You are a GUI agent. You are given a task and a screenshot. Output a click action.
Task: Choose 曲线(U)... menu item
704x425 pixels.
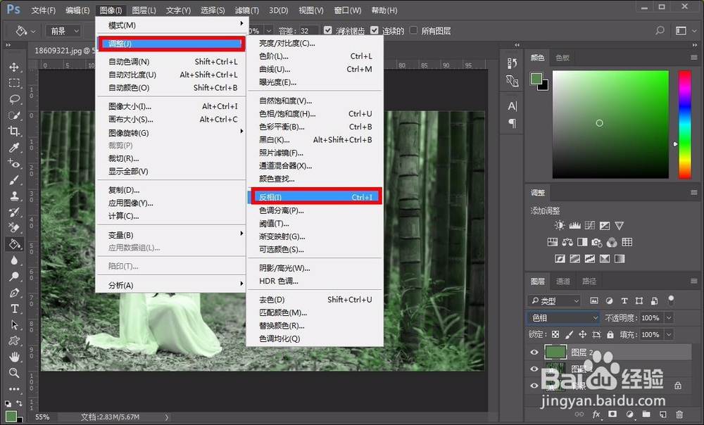click(315, 69)
